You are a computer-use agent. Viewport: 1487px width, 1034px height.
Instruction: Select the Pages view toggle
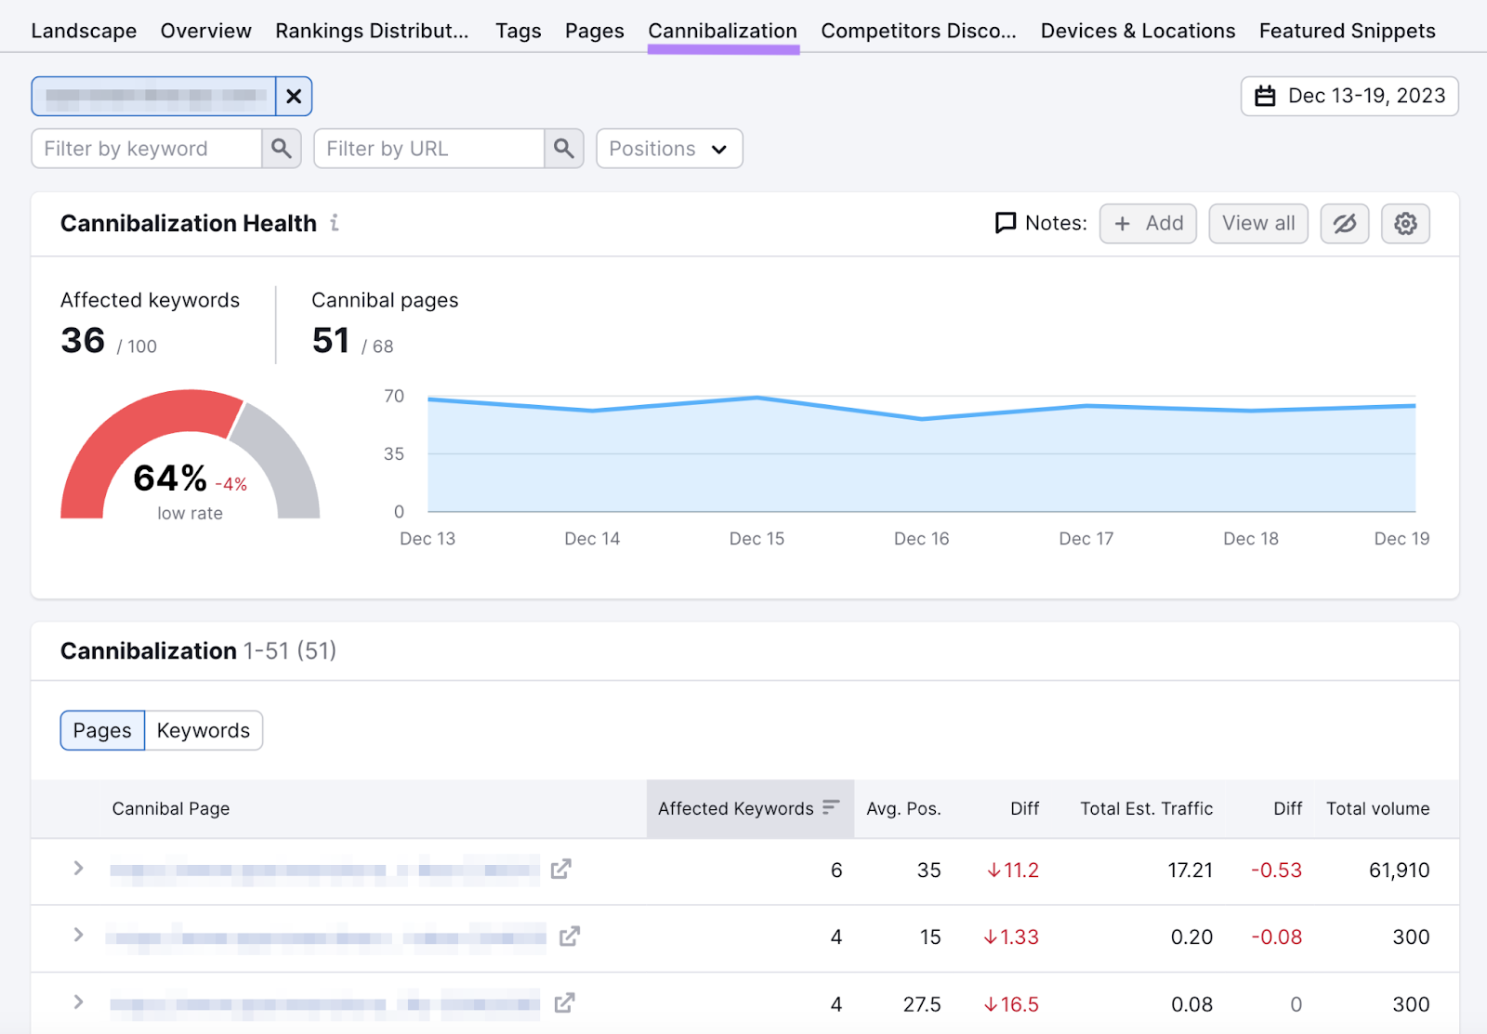pos(102,730)
